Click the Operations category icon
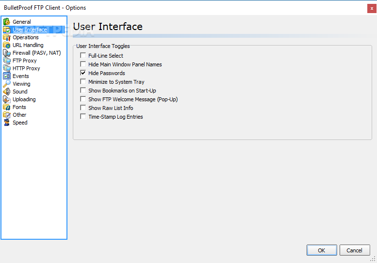 (7, 37)
